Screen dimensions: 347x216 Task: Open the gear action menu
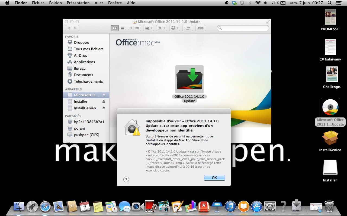(161, 28)
